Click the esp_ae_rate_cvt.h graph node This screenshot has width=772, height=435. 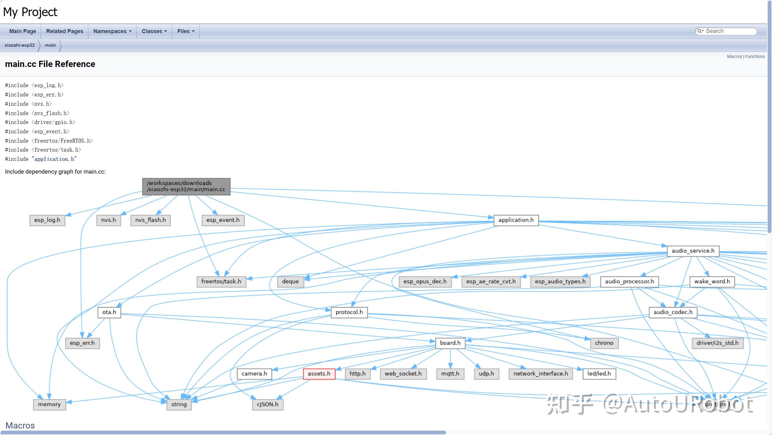pos(491,282)
